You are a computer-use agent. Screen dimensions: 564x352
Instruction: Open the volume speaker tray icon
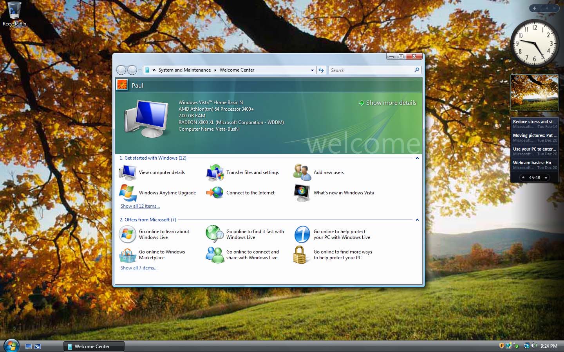pyautogui.click(x=534, y=346)
